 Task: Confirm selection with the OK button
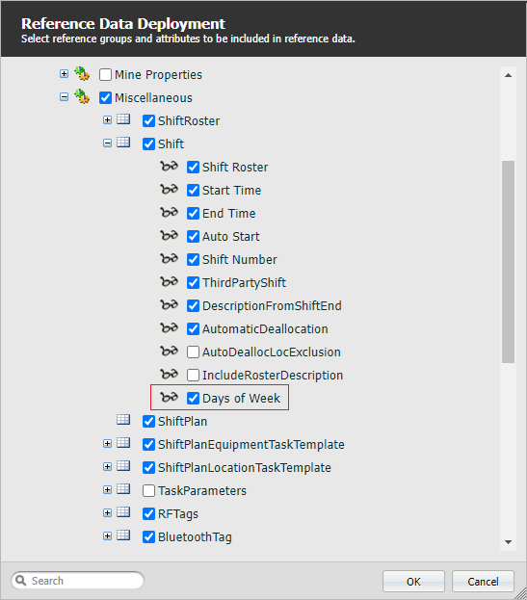point(413,582)
